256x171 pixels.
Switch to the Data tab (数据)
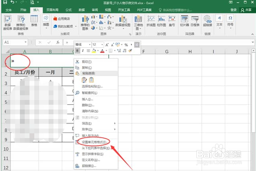82,10
